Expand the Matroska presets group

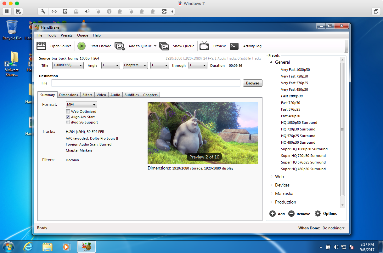(x=272, y=193)
